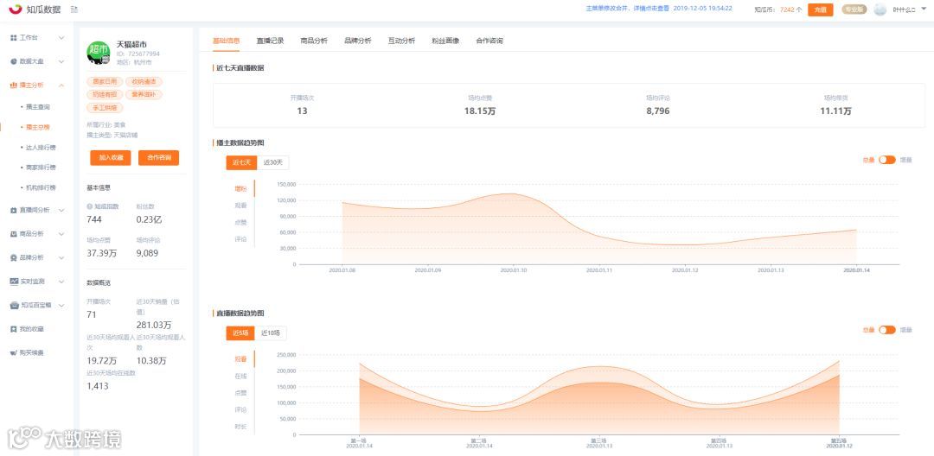This screenshot has height=456, width=934.
Task: Click the 实时监测 chart icon in the sidebar
Action: (x=14, y=282)
